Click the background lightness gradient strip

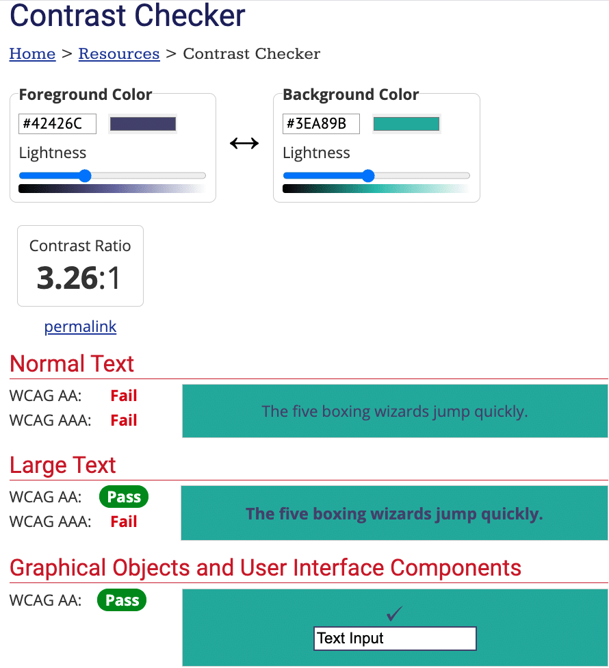click(376, 188)
